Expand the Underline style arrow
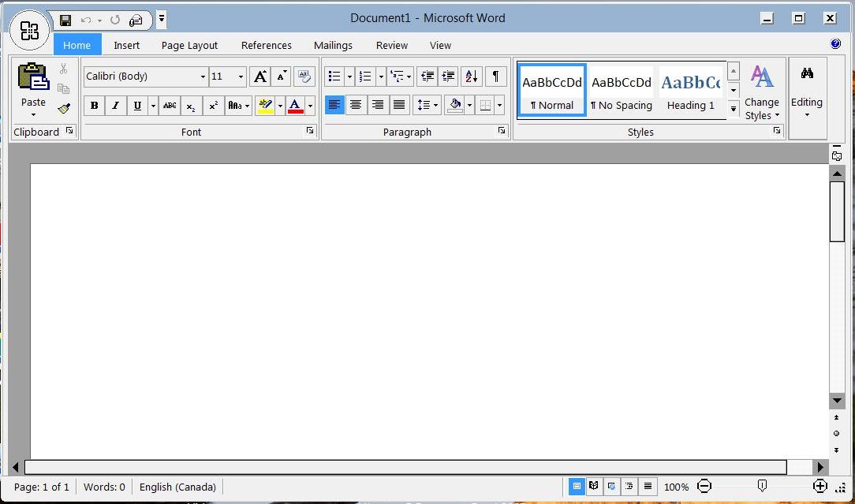Image resolution: width=855 pixels, height=504 pixels. 153,105
